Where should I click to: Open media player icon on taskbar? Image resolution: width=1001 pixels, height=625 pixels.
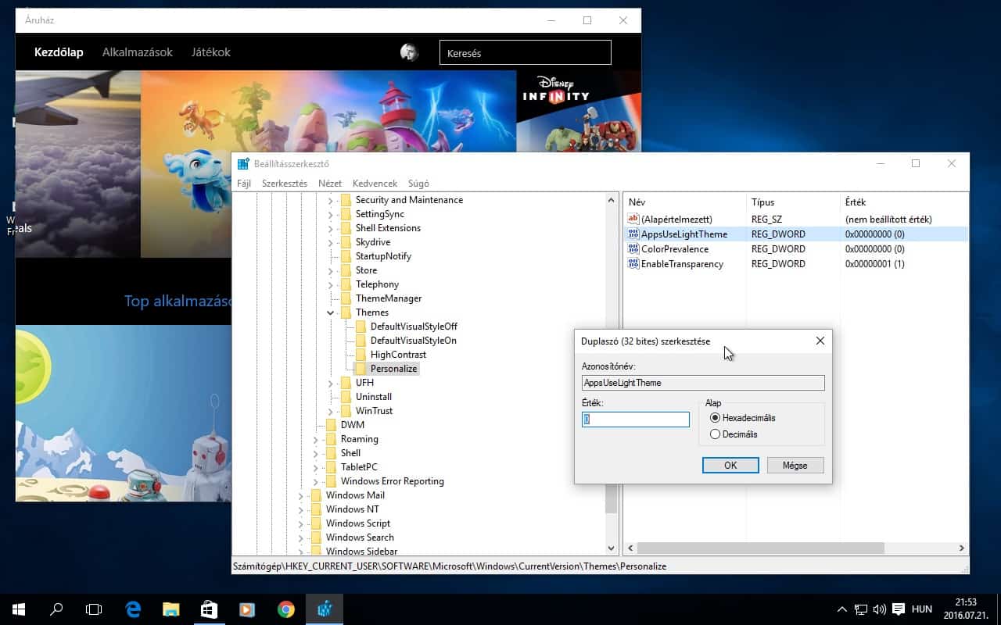point(247,609)
